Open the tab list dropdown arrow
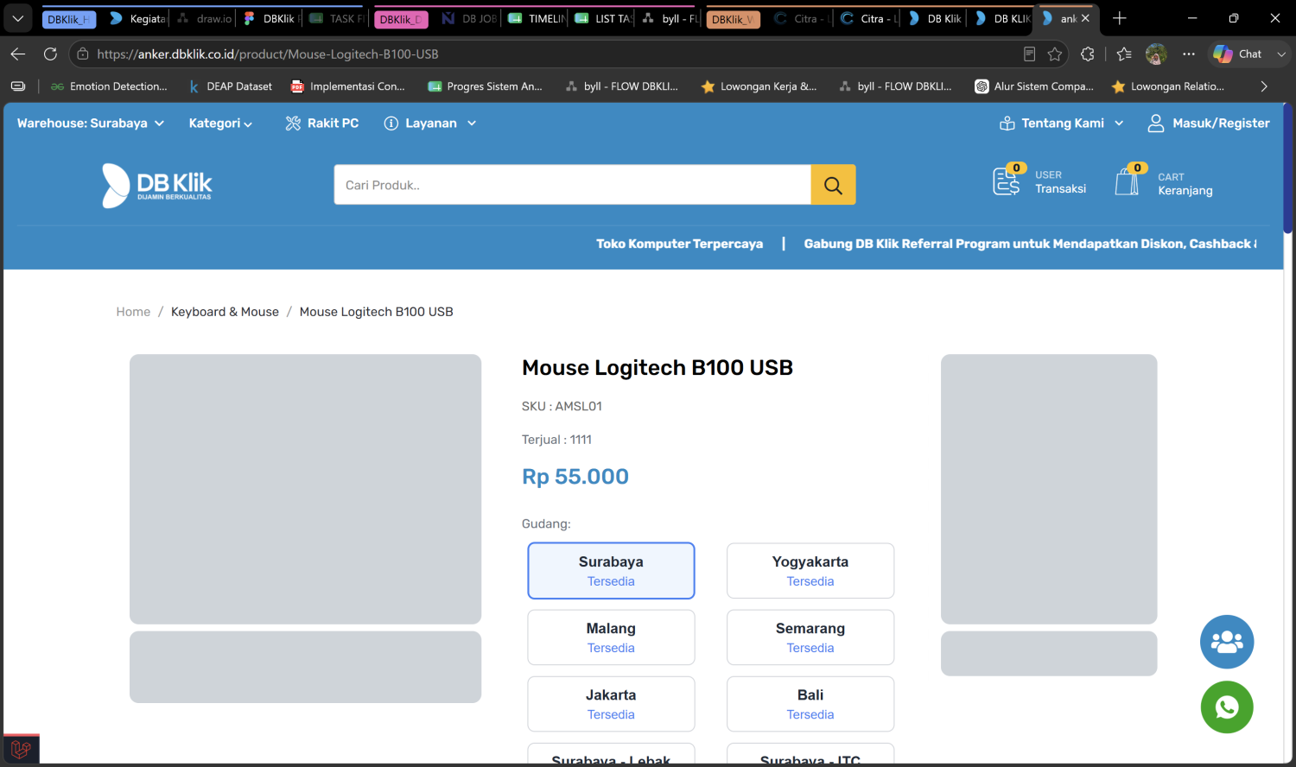This screenshot has height=767, width=1296. pos(18,18)
